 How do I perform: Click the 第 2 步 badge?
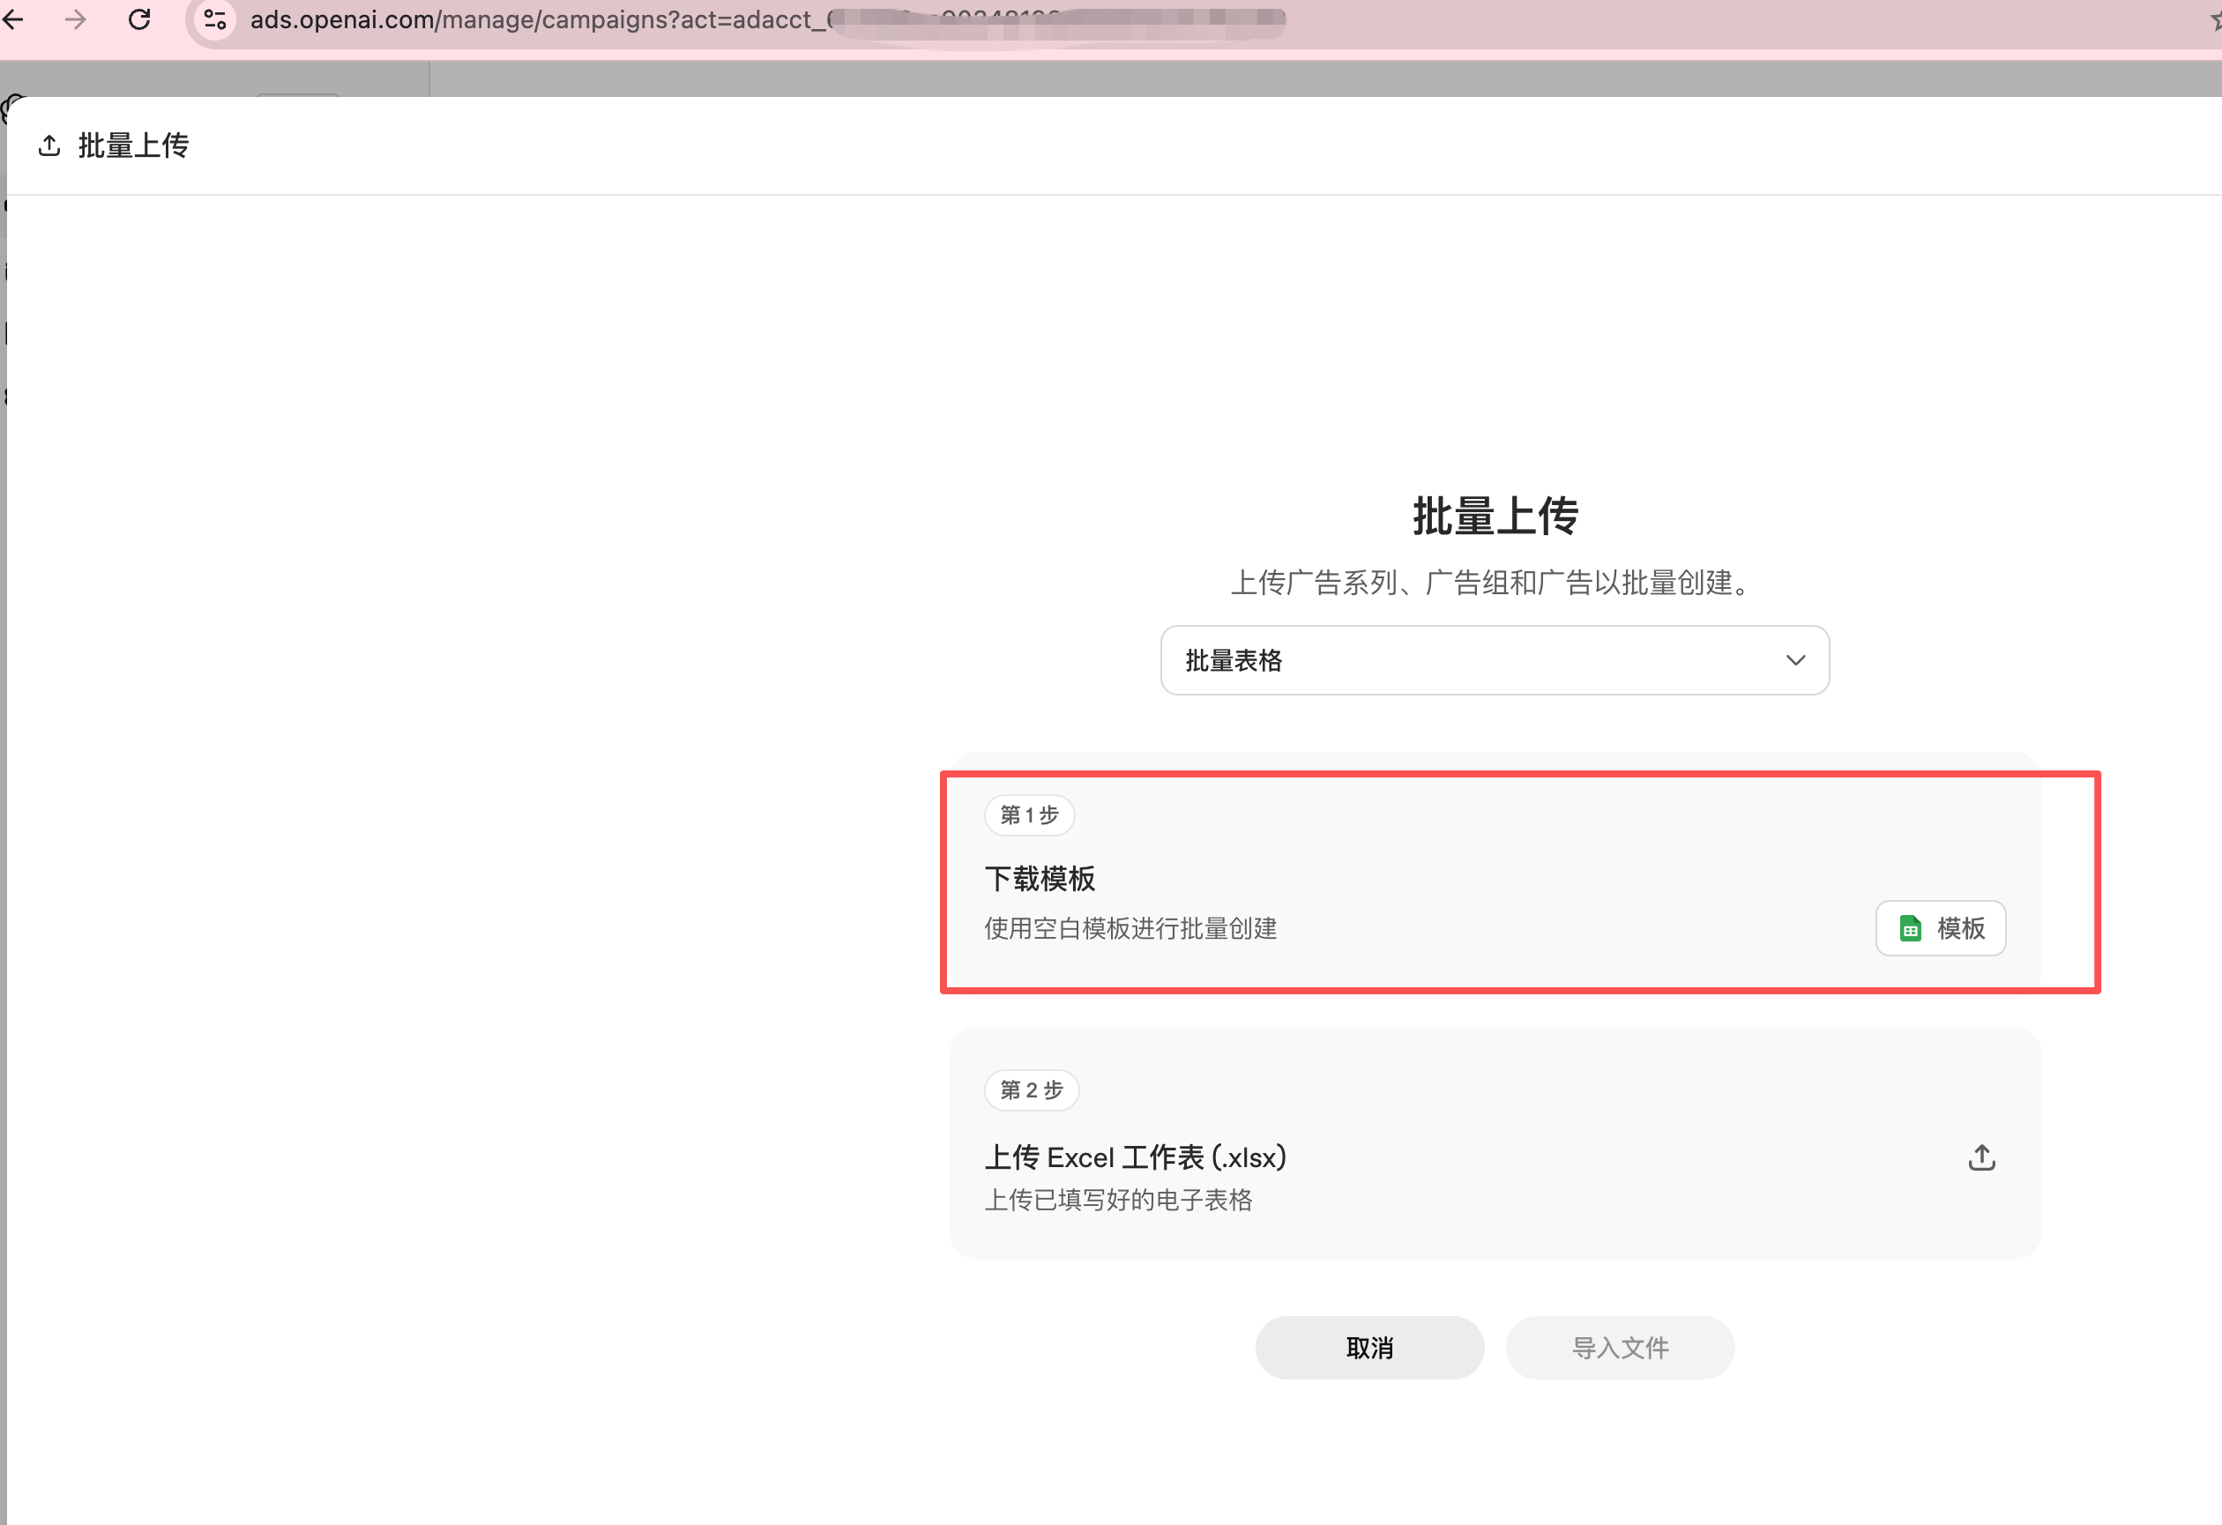click(1031, 1090)
